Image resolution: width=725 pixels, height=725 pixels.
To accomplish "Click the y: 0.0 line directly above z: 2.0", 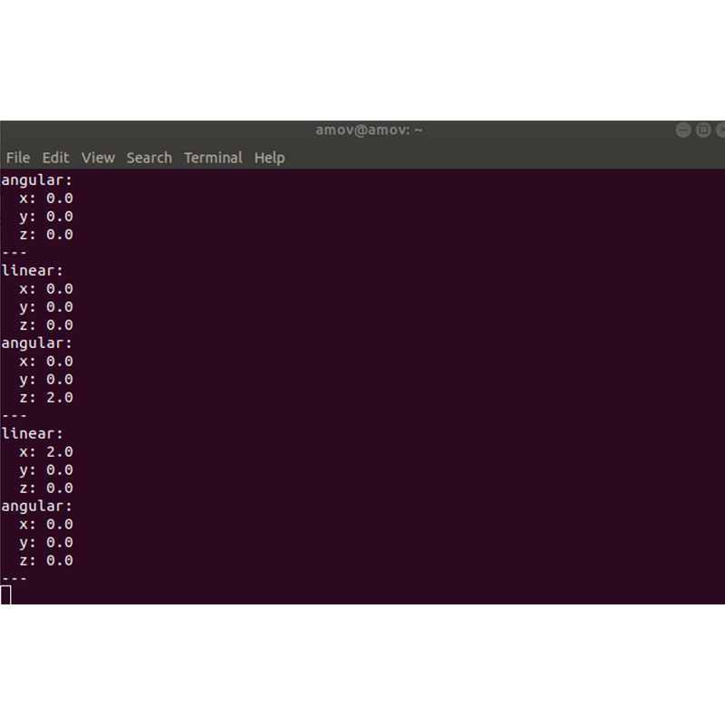I will (46, 380).
